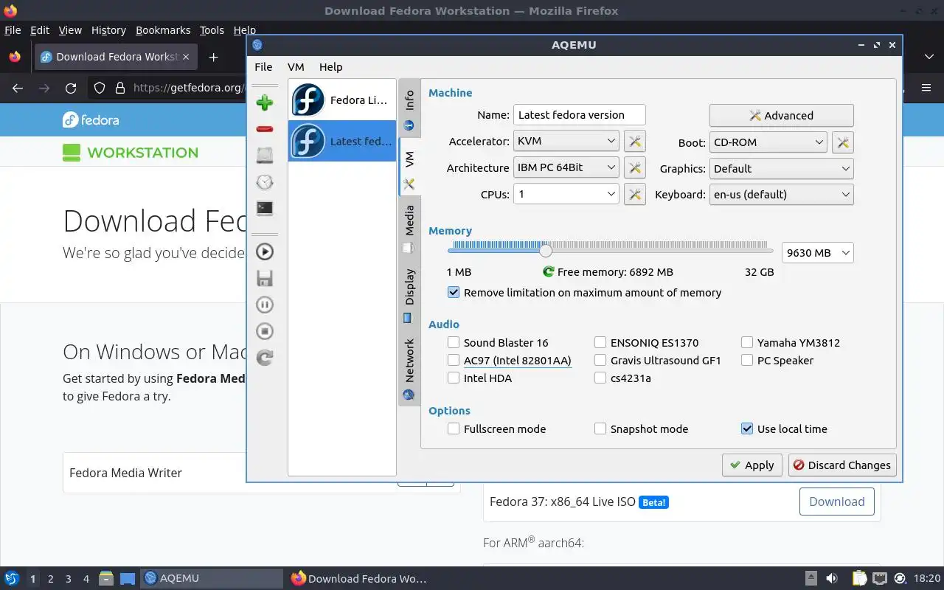The width and height of the screenshot is (944, 590).
Task: Open file manager icon in taskbar
Action: coord(106,578)
